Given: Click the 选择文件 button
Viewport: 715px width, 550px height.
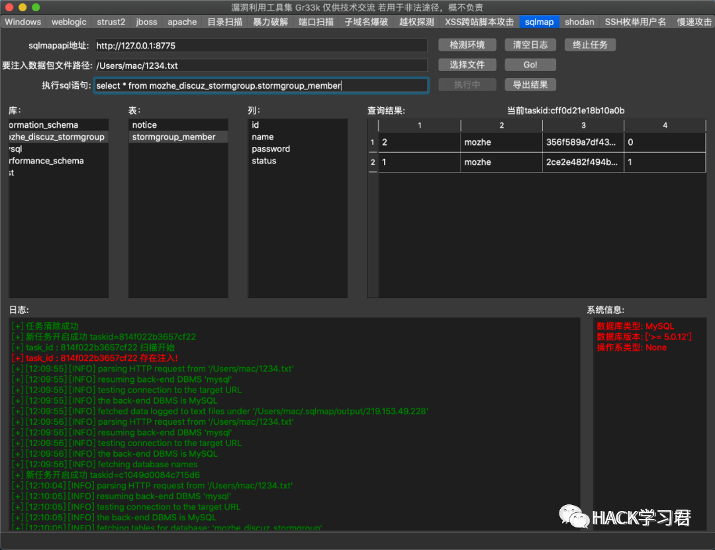Looking at the screenshot, I should (x=467, y=65).
